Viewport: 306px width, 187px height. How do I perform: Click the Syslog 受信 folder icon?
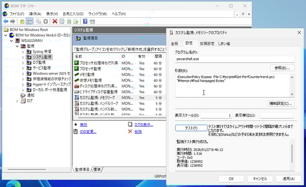pyautogui.click(x=29, y=52)
